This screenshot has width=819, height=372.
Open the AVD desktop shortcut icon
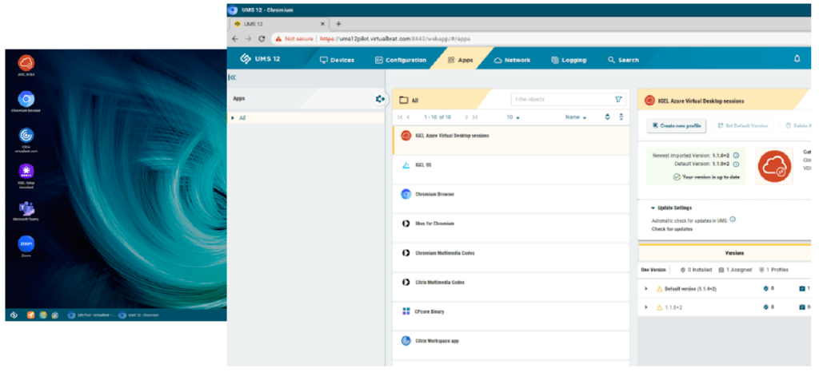(x=26, y=63)
